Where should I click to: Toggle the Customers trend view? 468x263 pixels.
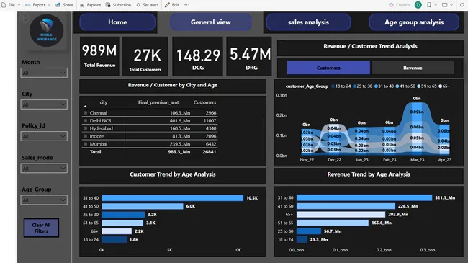tap(328, 68)
